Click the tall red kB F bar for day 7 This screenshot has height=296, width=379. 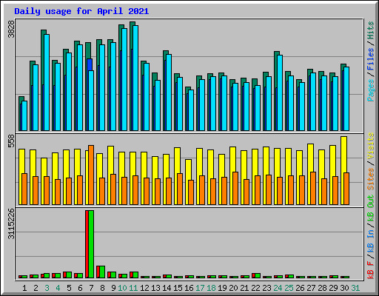click(x=87, y=244)
